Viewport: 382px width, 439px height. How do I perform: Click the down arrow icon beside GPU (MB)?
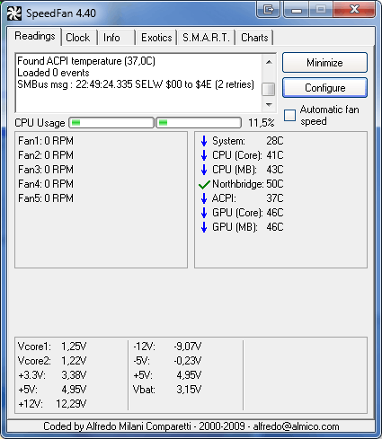pyautogui.click(x=204, y=227)
